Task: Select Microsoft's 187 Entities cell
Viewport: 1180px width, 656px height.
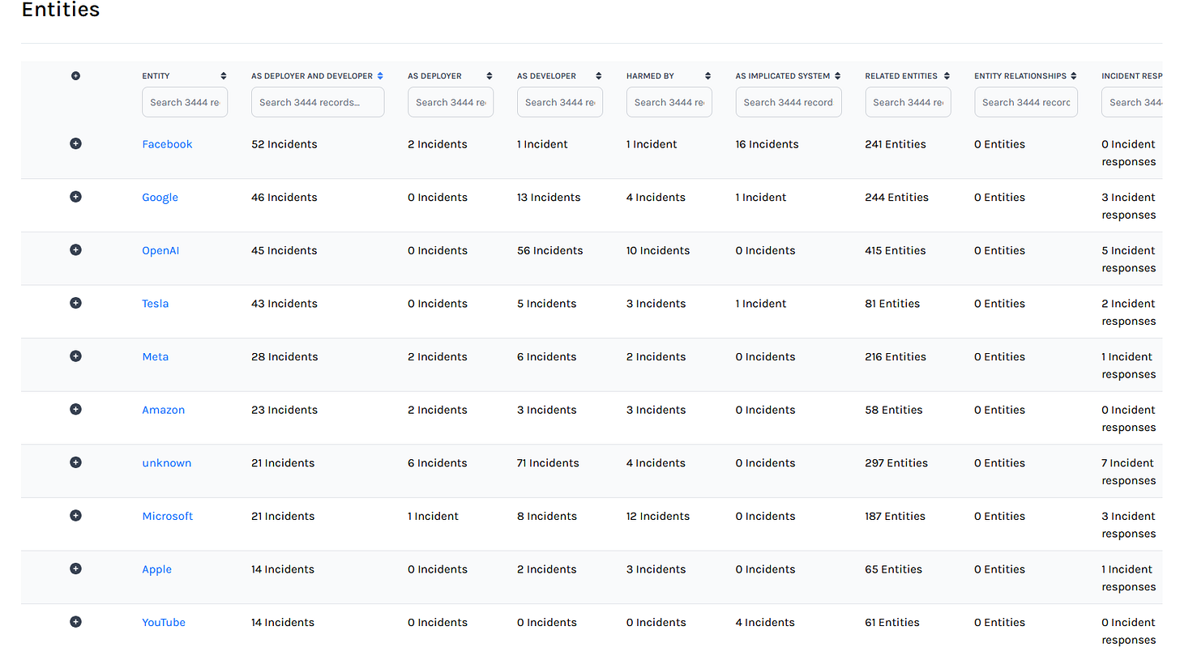Action: (x=895, y=516)
